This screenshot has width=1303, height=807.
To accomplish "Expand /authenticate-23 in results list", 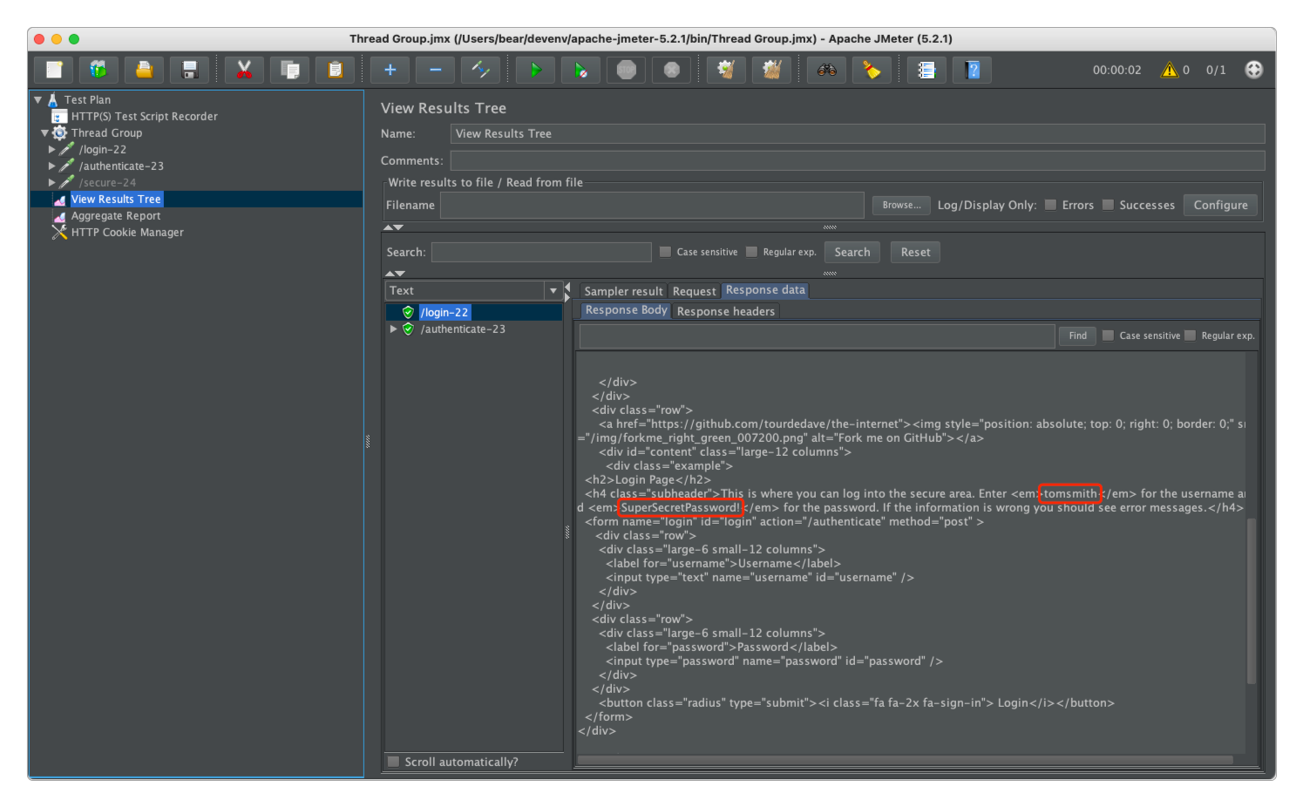I will [x=393, y=329].
